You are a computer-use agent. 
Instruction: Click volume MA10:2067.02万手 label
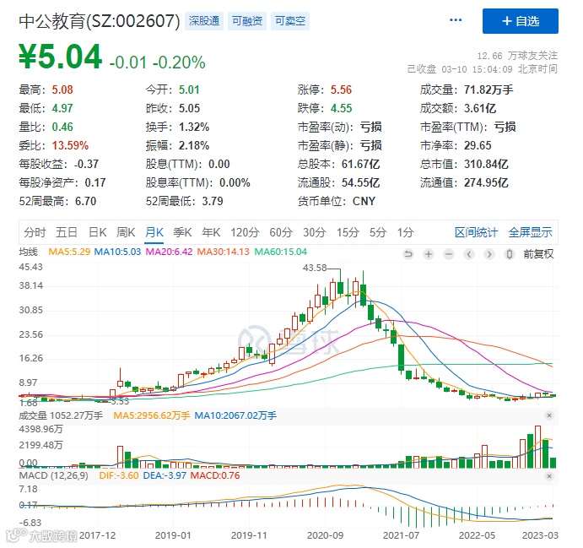coord(235,415)
